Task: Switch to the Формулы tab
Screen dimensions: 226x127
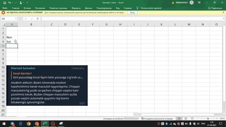Action: click(x=76, y=8)
